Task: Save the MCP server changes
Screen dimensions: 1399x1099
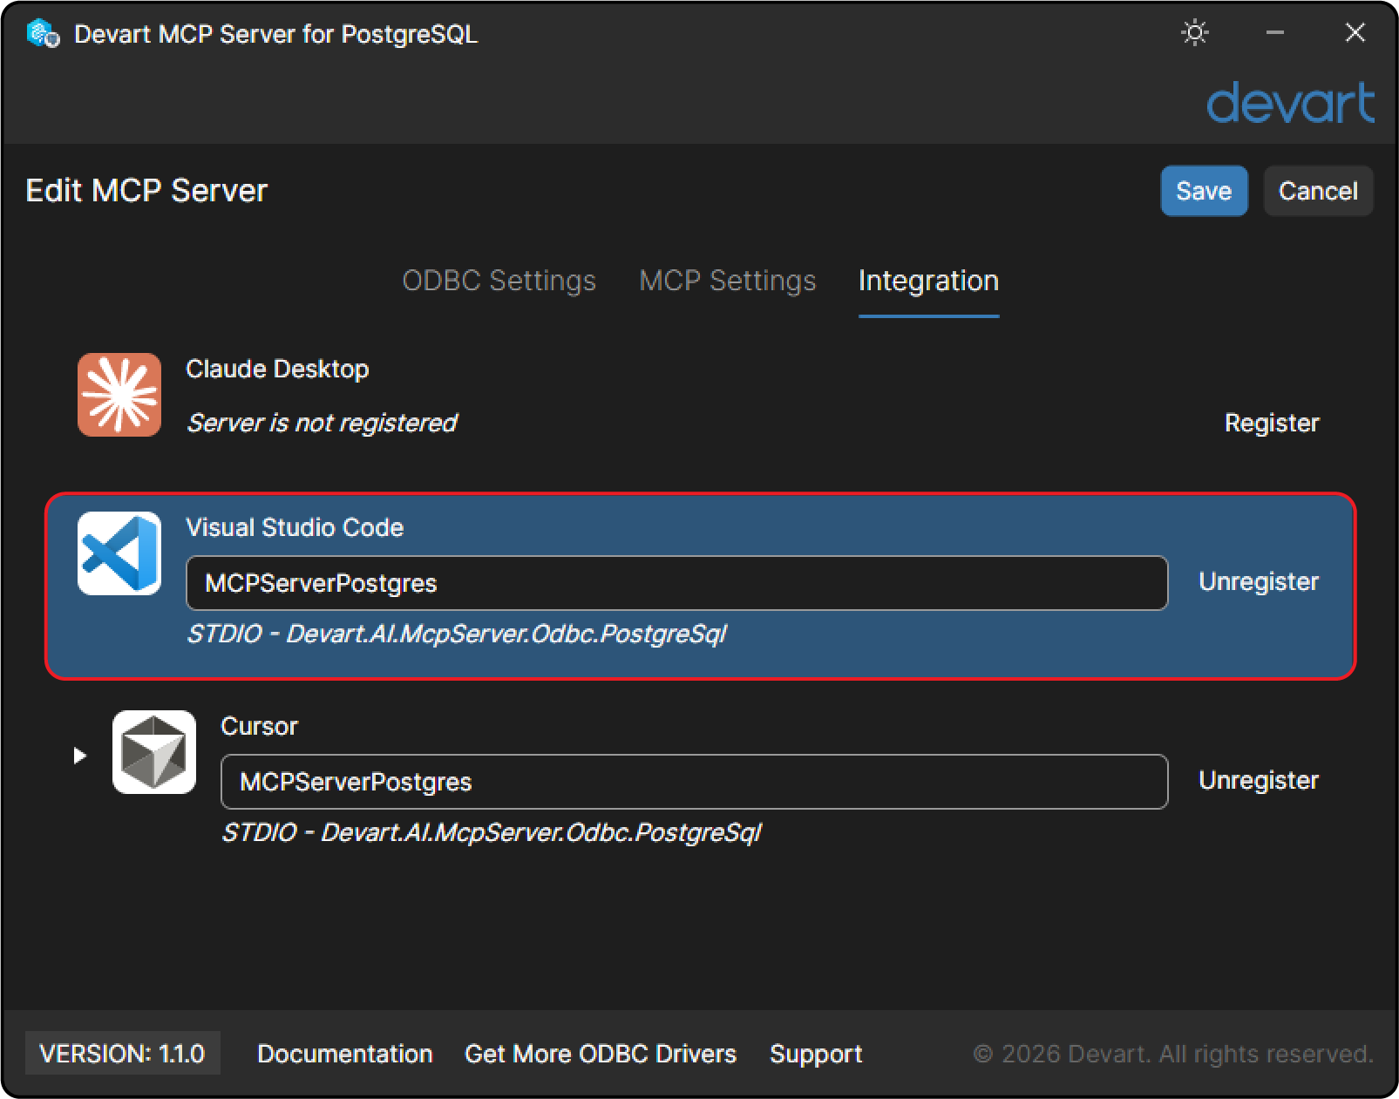Action: point(1204,191)
